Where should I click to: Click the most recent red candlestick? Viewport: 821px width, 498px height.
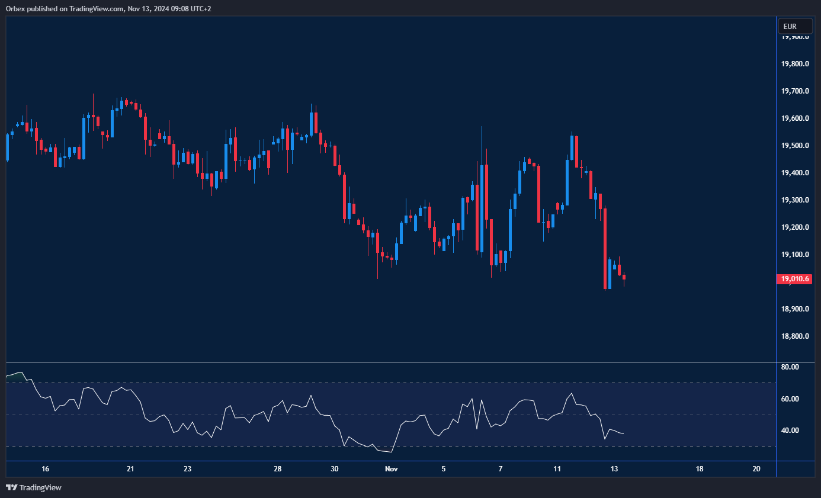pos(624,277)
